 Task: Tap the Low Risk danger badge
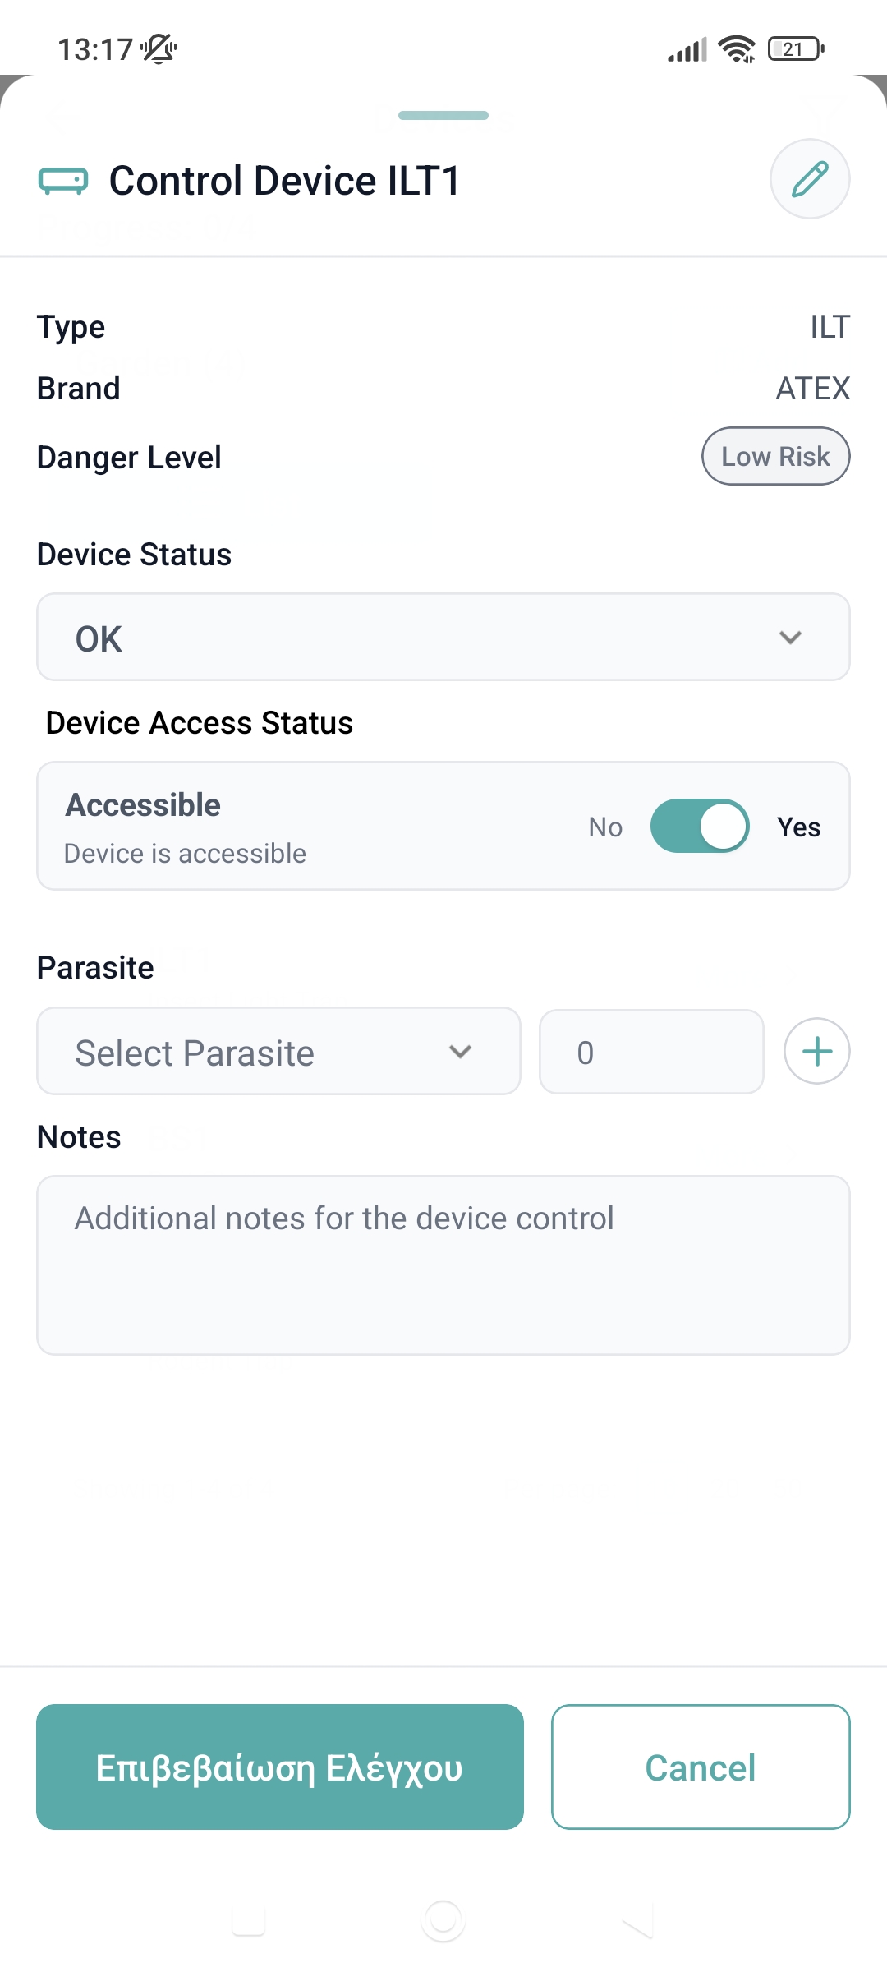(x=775, y=456)
